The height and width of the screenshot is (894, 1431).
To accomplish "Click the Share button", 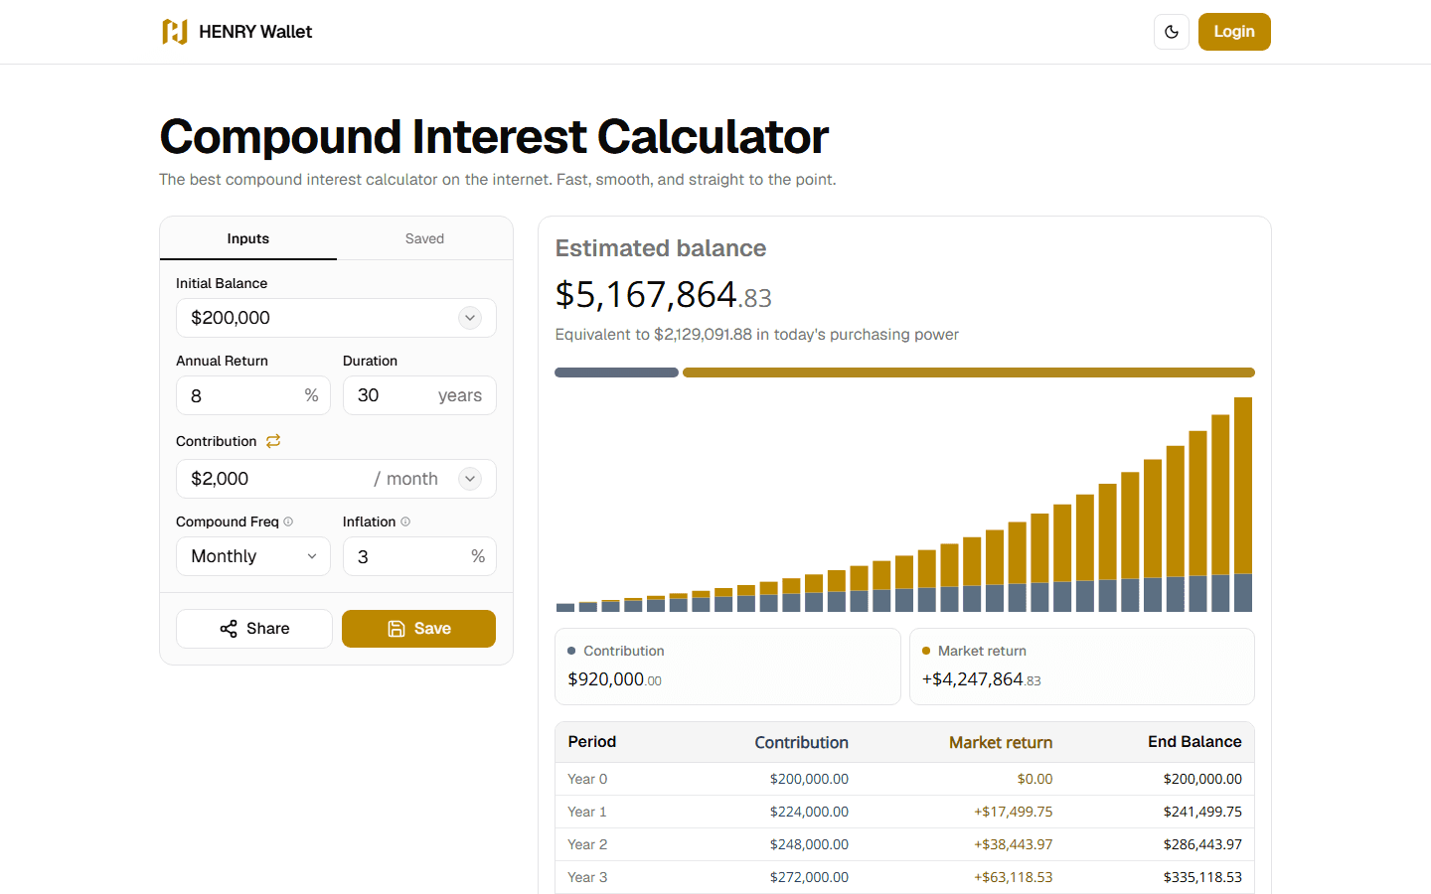I will click(254, 629).
